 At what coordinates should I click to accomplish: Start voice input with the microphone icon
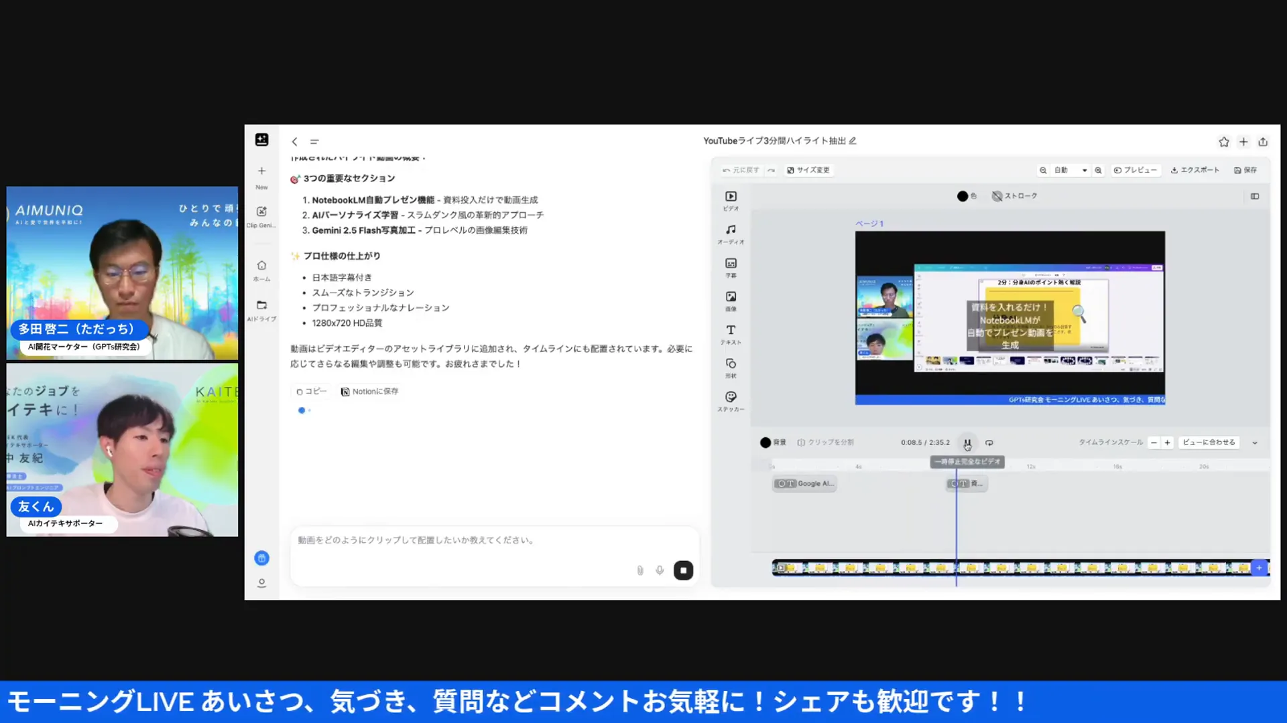click(660, 570)
